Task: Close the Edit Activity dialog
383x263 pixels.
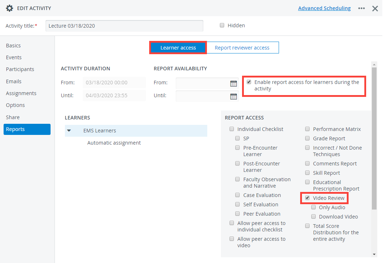Action: 375,9
